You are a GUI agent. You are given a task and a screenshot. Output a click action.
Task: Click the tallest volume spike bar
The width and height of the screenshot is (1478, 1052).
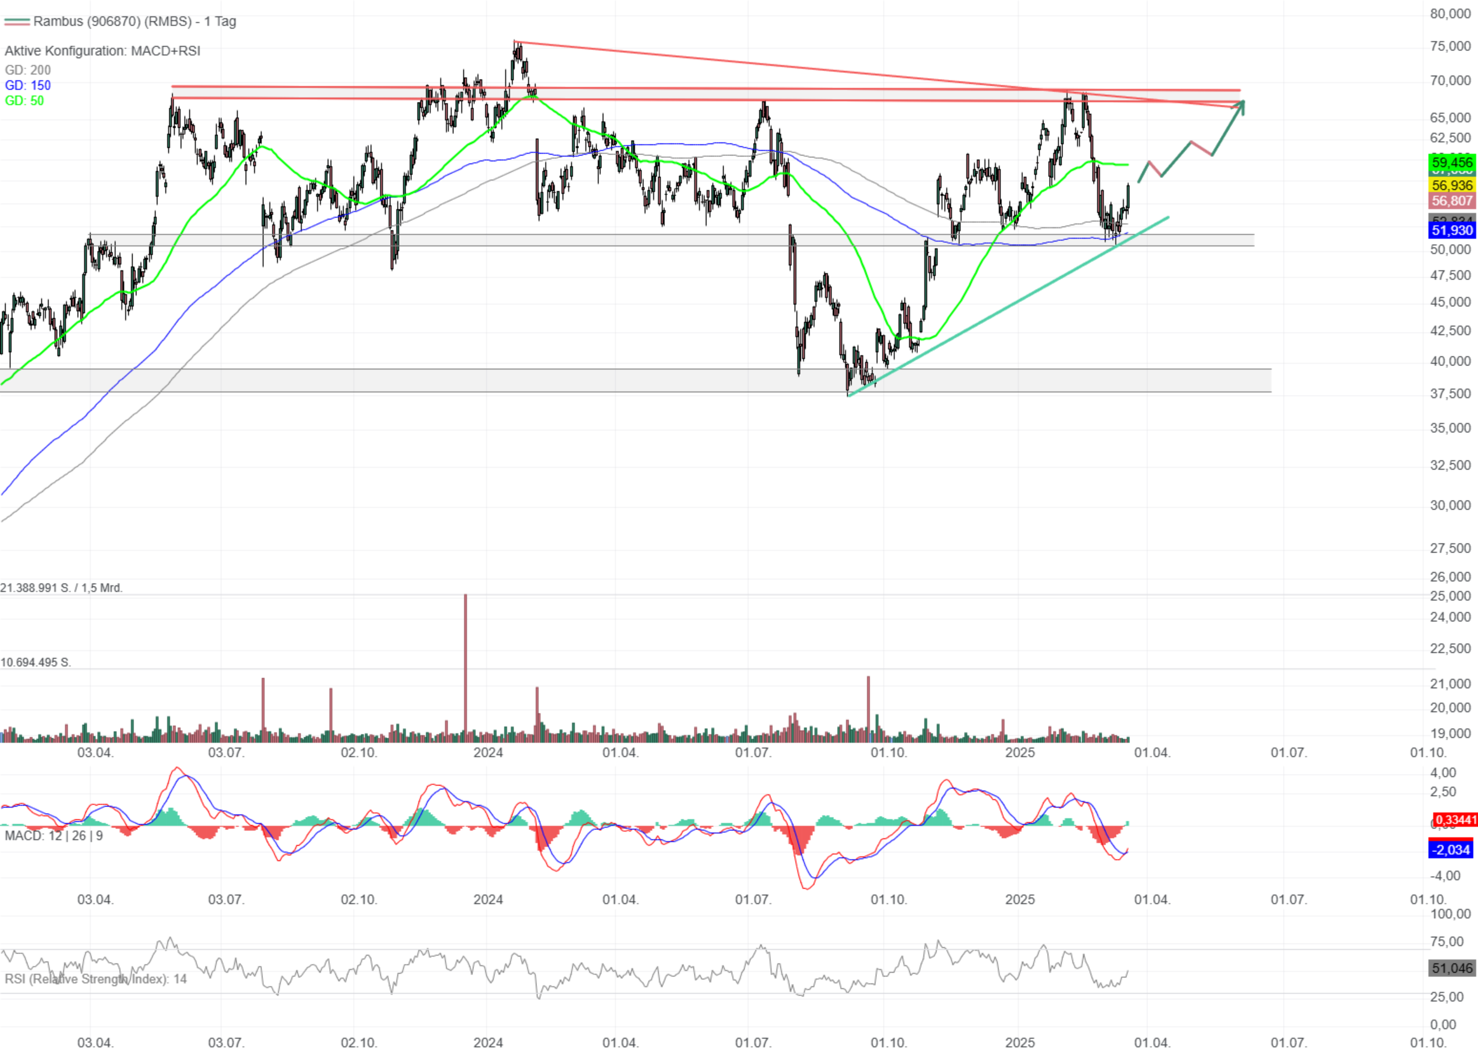point(465,669)
